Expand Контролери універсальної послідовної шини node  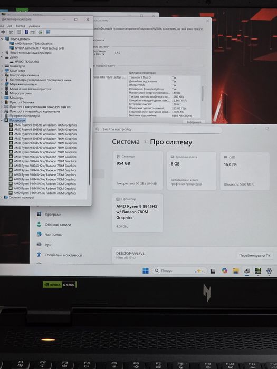click(2, 80)
